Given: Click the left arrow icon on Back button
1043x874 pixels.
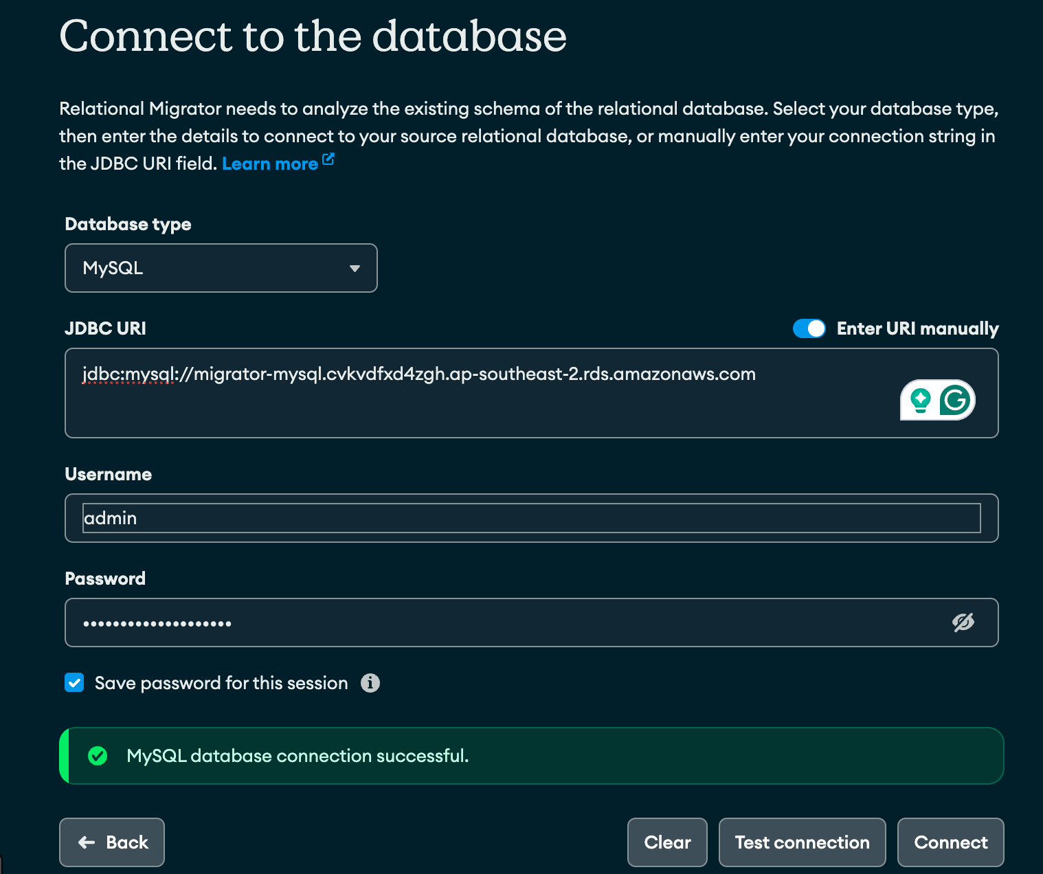Looking at the screenshot, I should pos(87,842).
